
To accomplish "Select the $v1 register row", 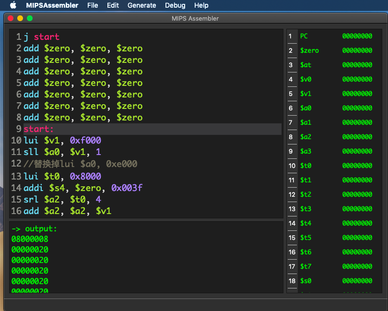I will (334, 94).
